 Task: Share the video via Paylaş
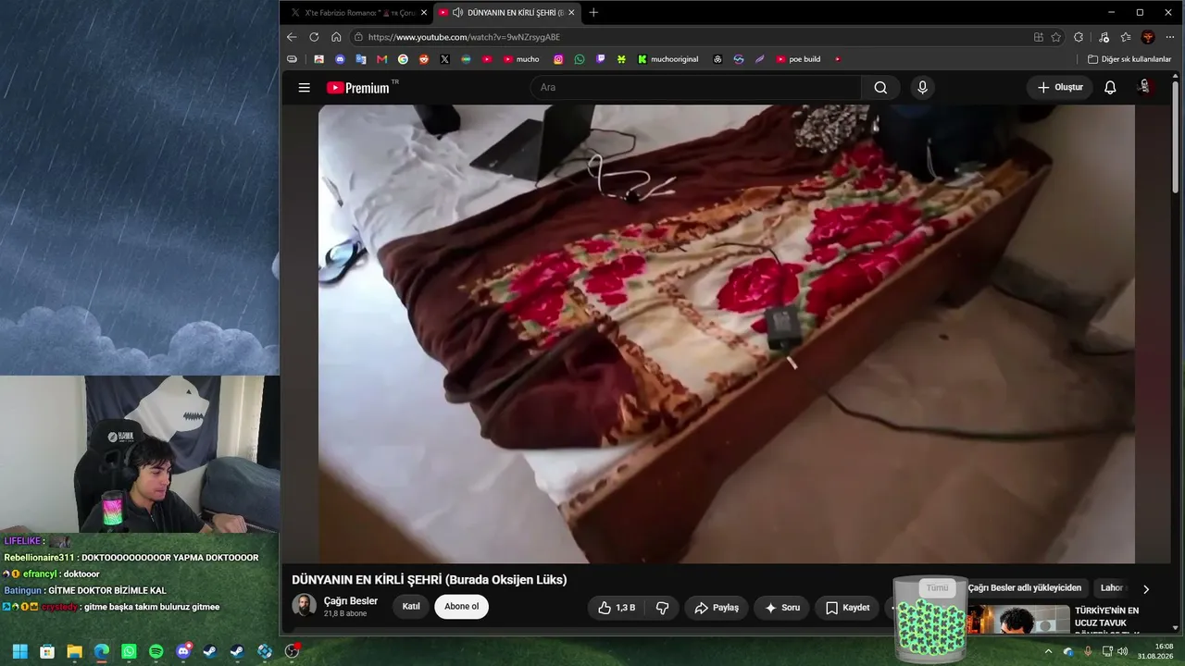[x=717, y=608]
